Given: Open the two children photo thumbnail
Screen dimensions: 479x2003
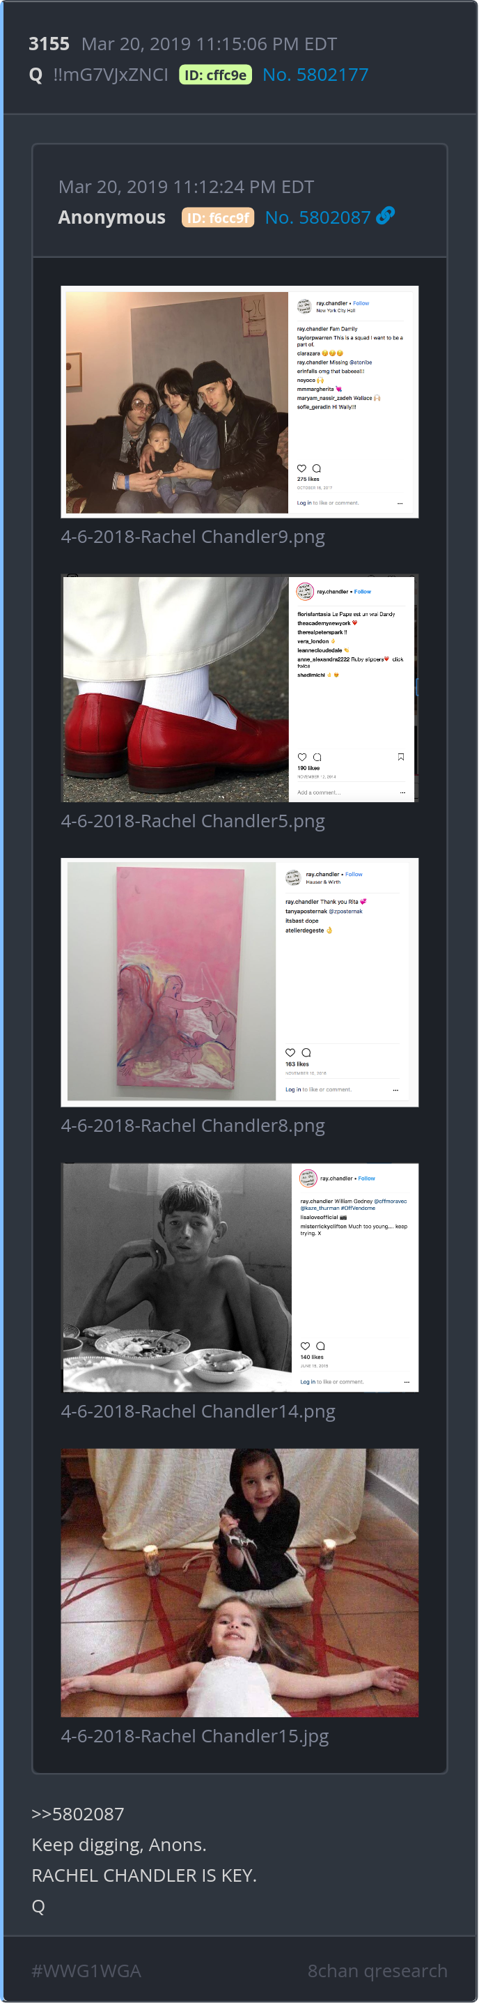Looking at the screenshot, I should (x=239, y=1581).
